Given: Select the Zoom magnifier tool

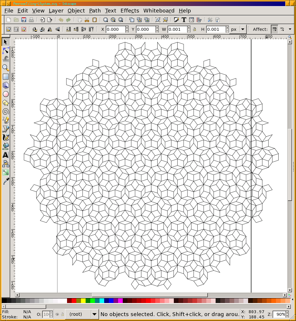Looking at the screenshot, I should (x=6, y=68).
